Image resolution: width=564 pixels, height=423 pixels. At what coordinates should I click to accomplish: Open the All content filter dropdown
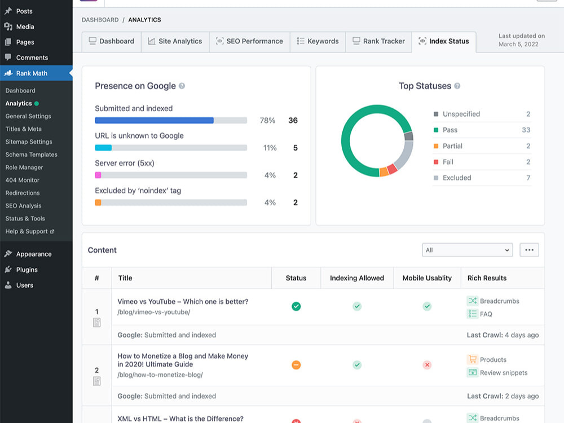point(467,250)
